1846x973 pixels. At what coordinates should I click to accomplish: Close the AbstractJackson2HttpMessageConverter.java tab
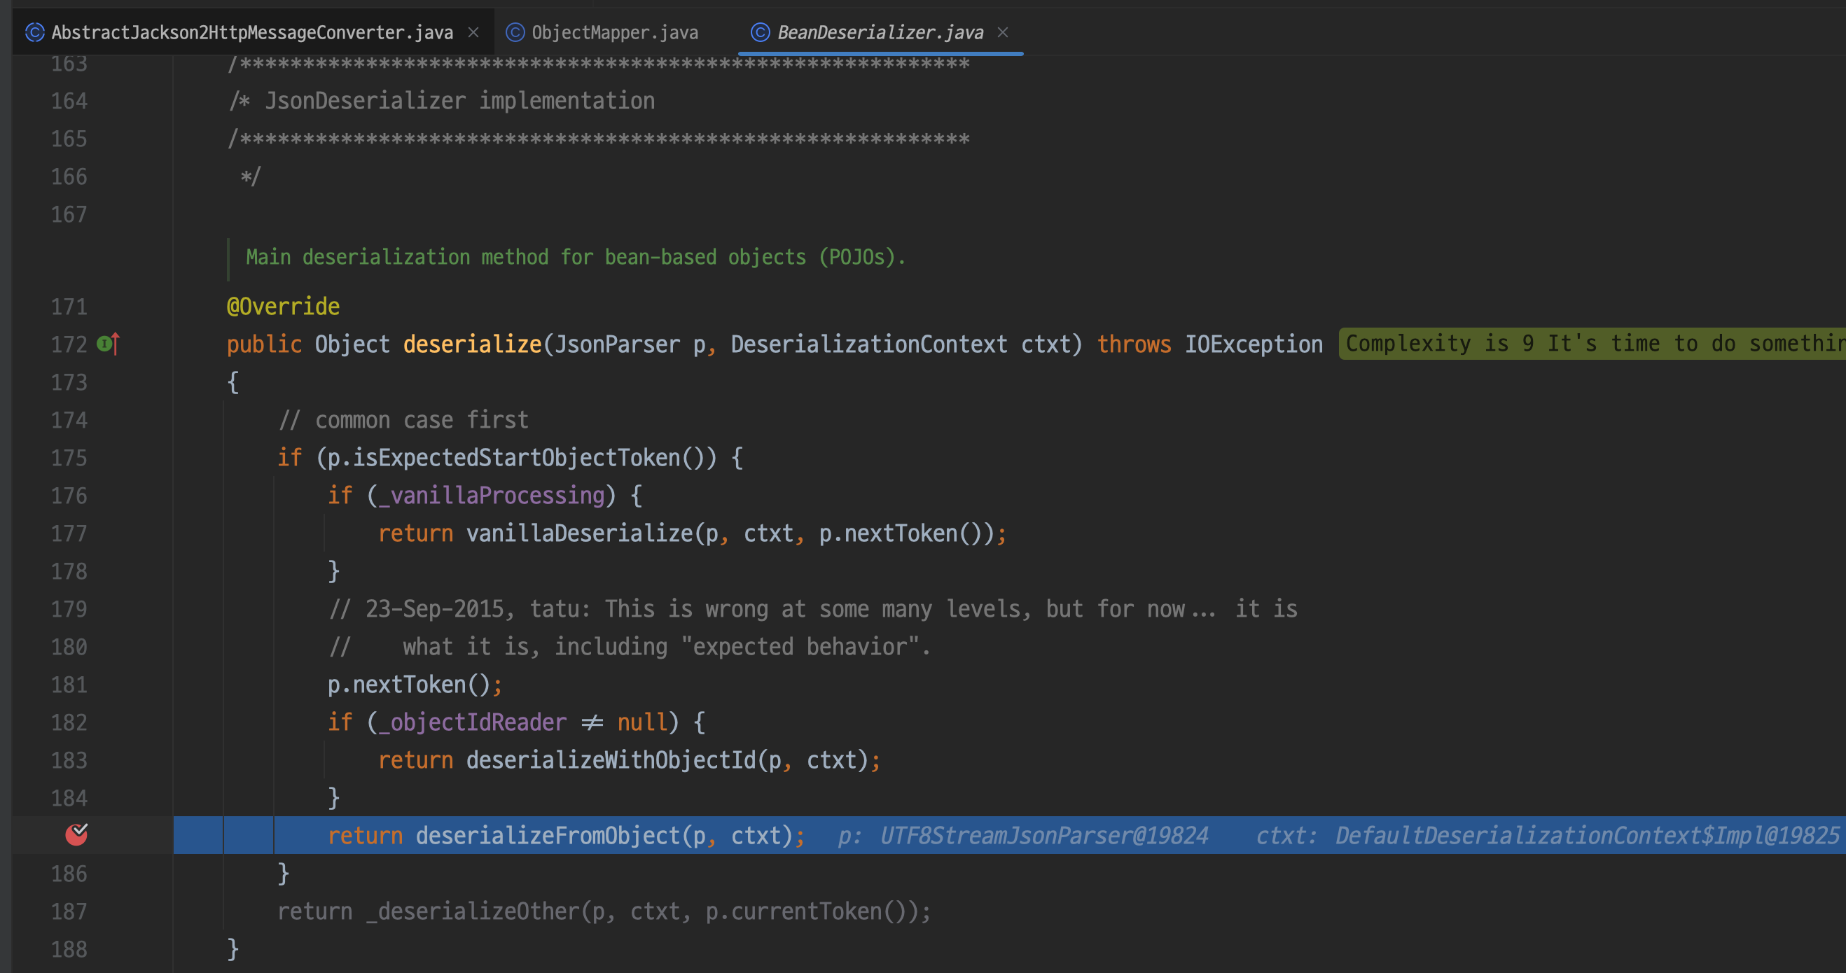coord(473,32)
